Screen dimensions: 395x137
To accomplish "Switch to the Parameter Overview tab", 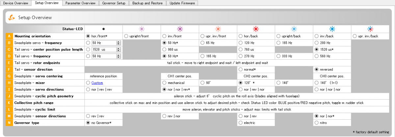I will [x=80, y=3].
